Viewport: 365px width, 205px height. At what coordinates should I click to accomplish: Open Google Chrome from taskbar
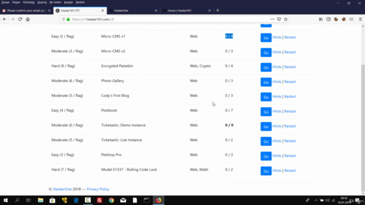click(111, 200)
